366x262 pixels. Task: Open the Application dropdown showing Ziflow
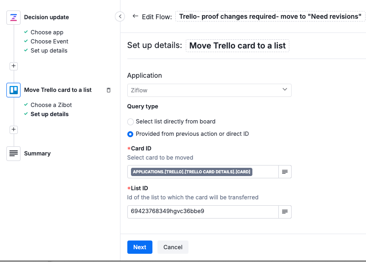click(209, 90)
